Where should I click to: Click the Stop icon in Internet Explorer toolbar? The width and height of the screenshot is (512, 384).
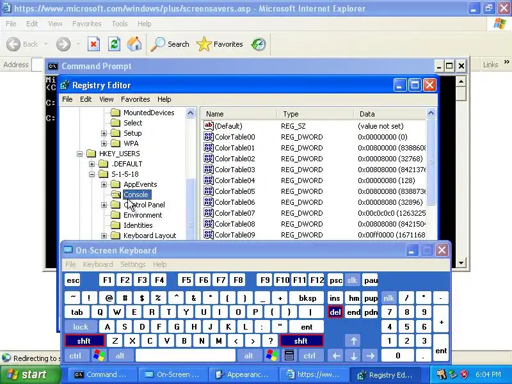point(93,44)
